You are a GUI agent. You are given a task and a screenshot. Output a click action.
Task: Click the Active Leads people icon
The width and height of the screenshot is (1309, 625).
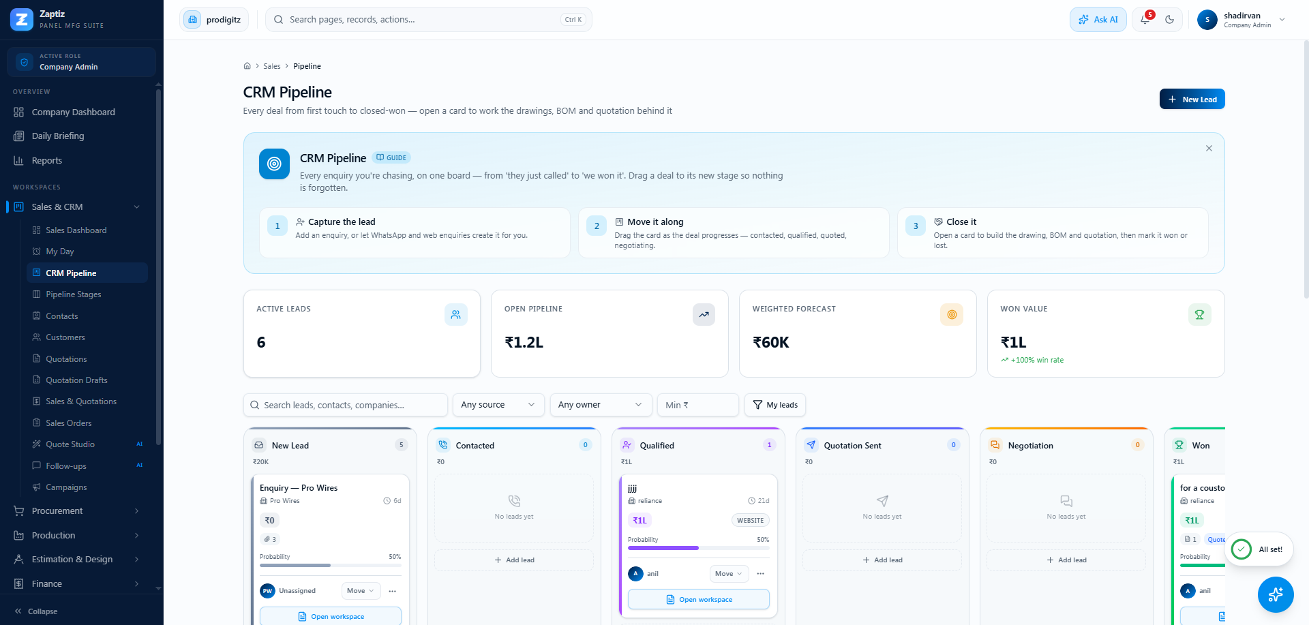point(456,314)
